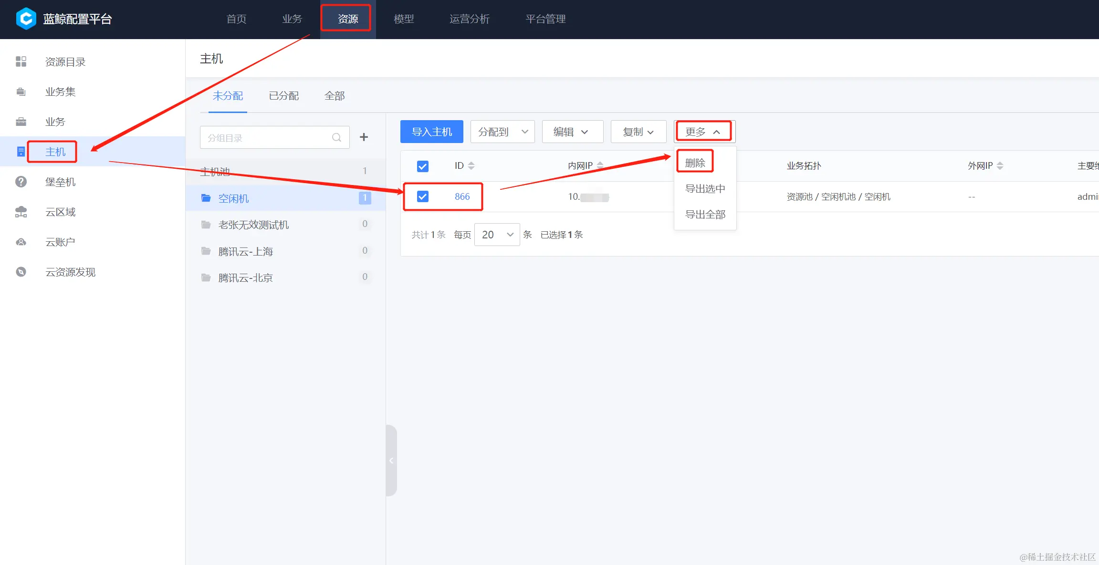Select the 空闲机 group row
The image size is (1099, 565).
click(x=285, y=198)
